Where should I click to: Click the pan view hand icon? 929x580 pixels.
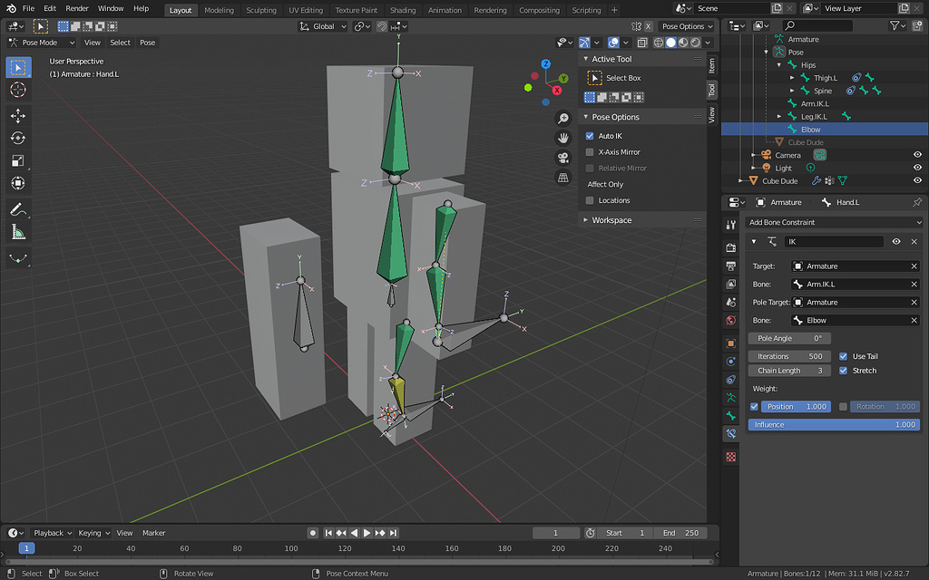(x=562, y=138)
